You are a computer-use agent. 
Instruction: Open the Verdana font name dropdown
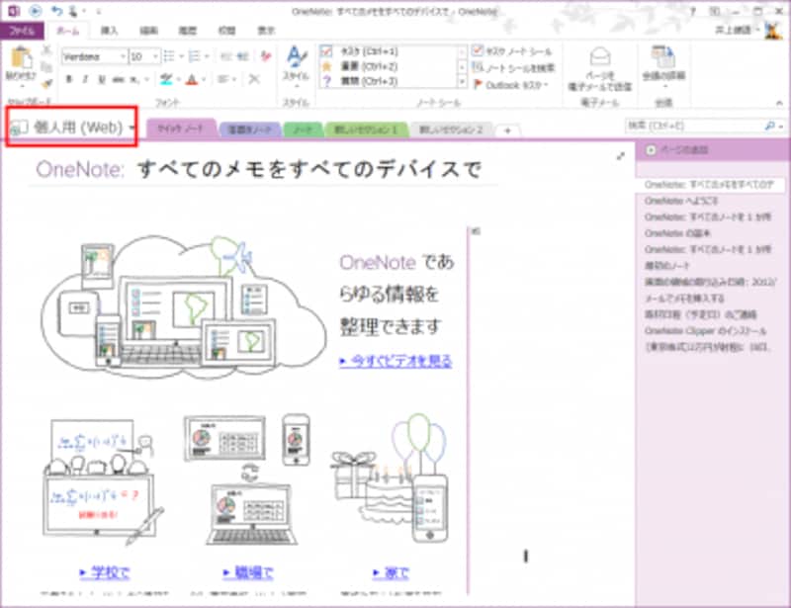(123, 56)
